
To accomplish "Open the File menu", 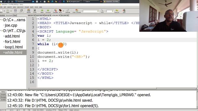I will click(x=1, y=7).
